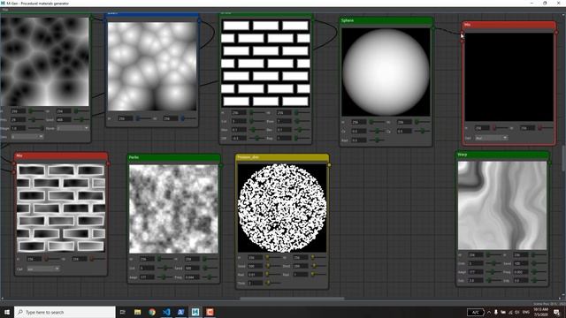The height and width of the screenshot is (318, 566).
Task: Click the Perlin node output port
Action: [x=221, y=165]
